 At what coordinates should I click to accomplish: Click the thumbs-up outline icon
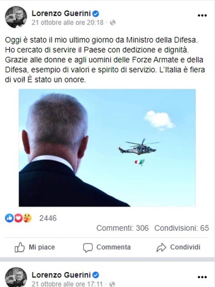point(20,247)
